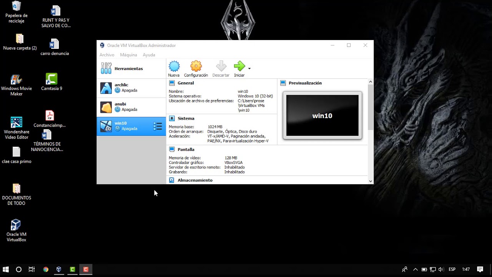Screen dimensions: 492x277
Task: Click the Sistema chip icon
Action: click(172, 118)
